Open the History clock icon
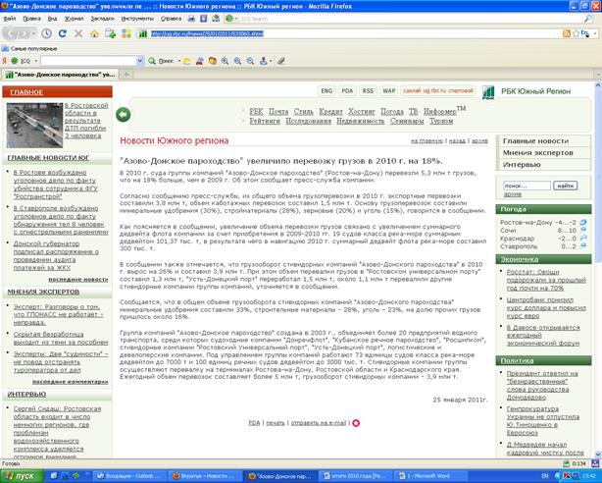 pyautogui.click(x=46, y=33)
